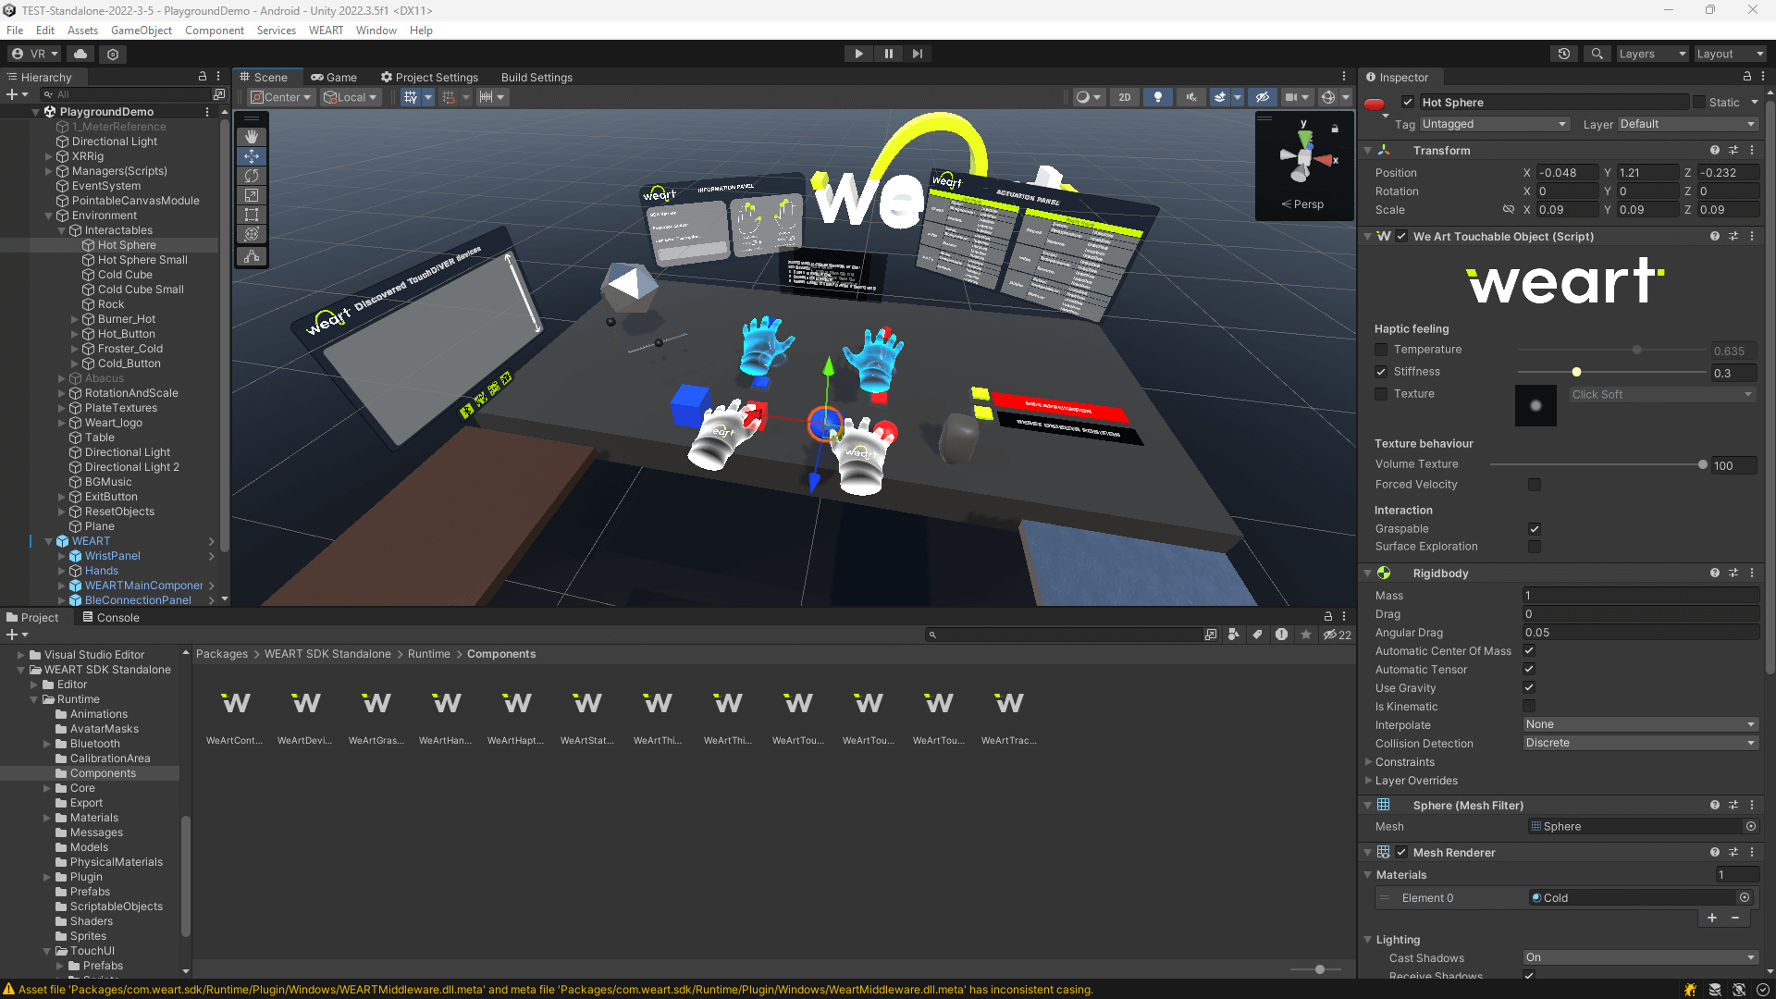The width and height of the screenshot is (1776, 999).
Task: Toggle 2D scene view mode
Action: pos(1124,97)
